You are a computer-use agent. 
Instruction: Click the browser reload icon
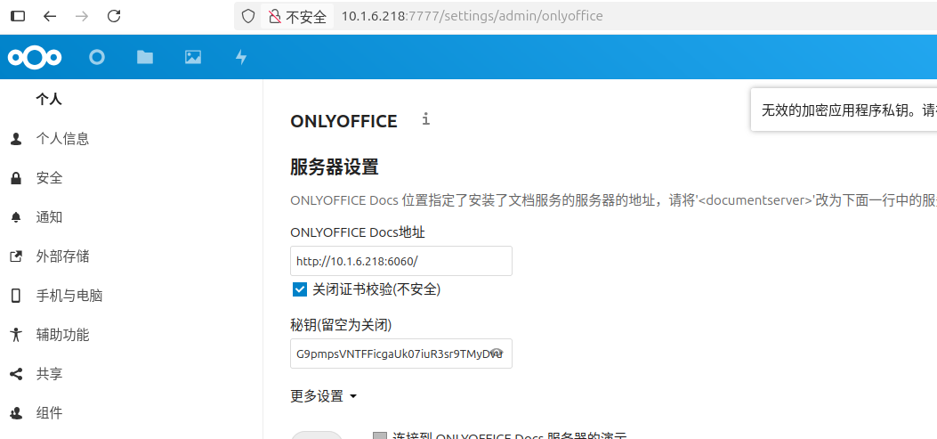(113, 16)
